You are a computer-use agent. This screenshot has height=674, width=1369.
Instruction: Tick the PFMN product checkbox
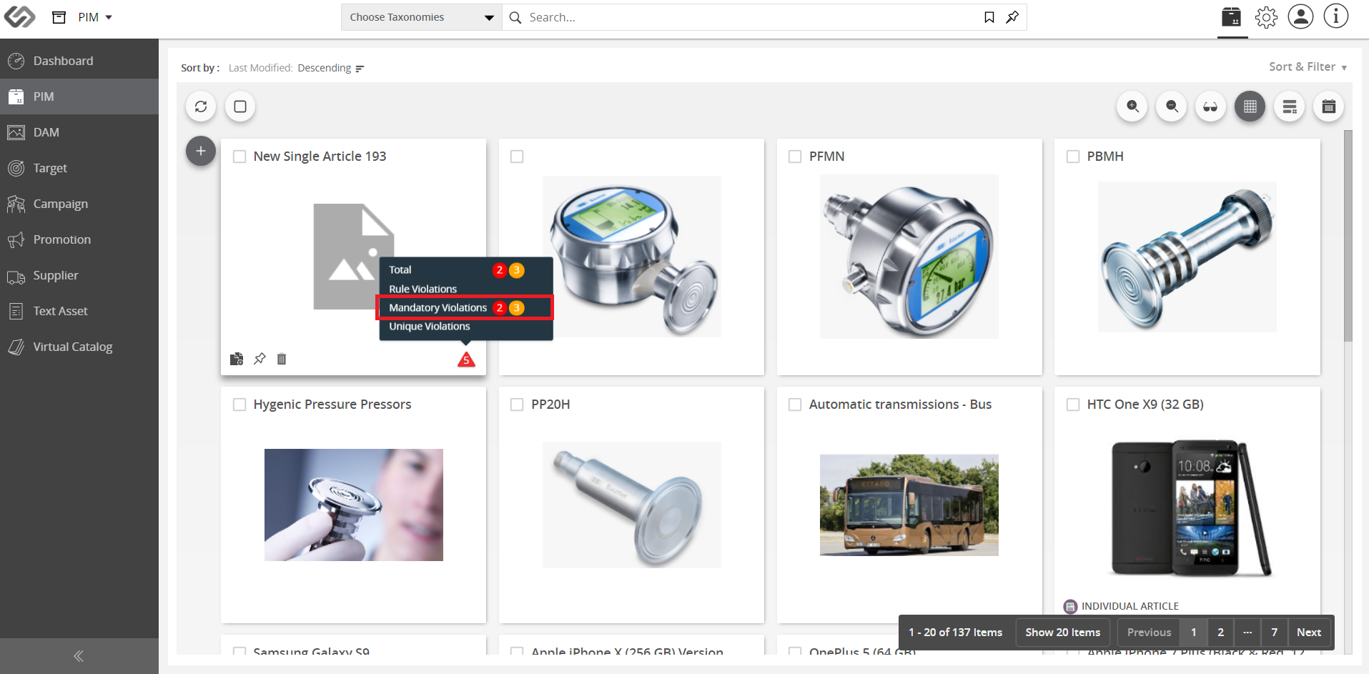pos(795,157)
